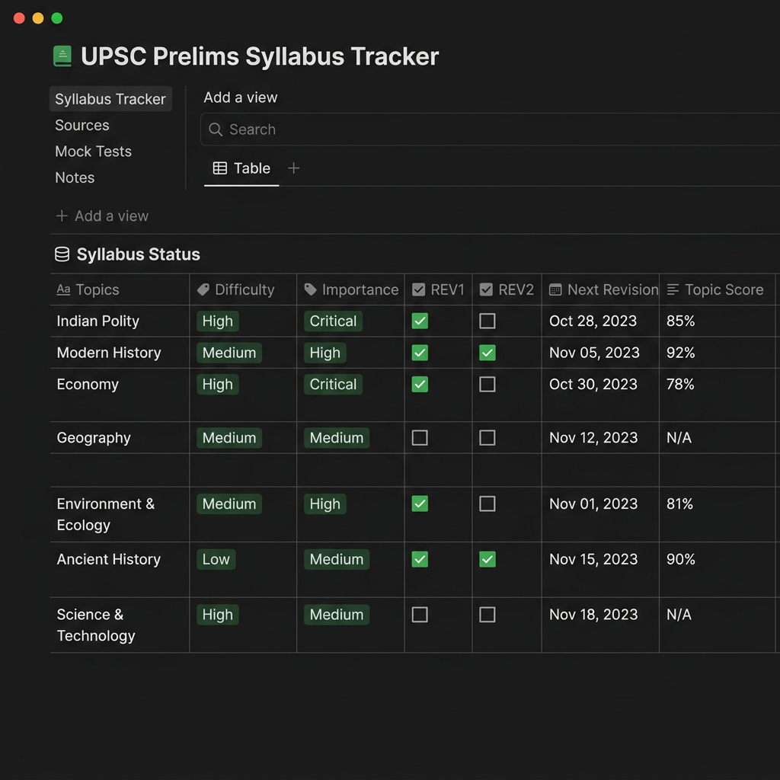Click the Syllabus Status database icon
Image resolution: width=780 pixels, height=780 pixels.
tap(62, 254)
